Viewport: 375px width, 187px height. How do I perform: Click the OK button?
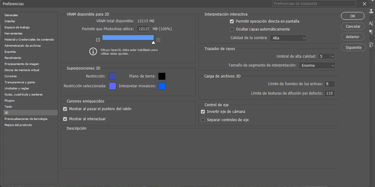(353, 16)
